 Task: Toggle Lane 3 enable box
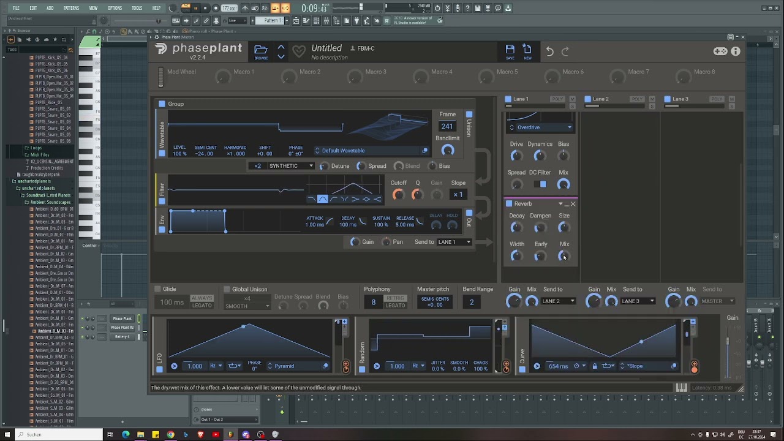667,99
